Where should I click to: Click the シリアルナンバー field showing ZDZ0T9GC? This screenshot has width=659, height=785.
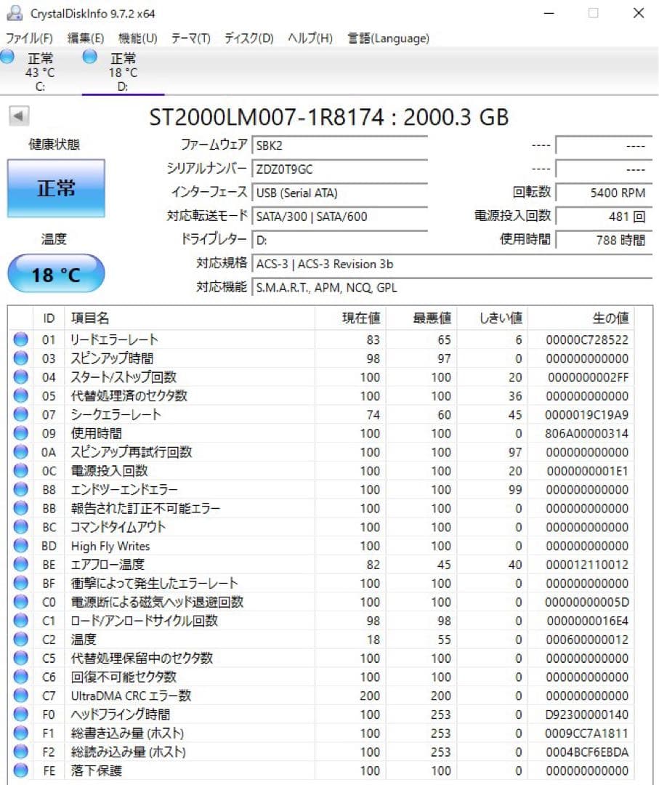click(x=339, y=169)
